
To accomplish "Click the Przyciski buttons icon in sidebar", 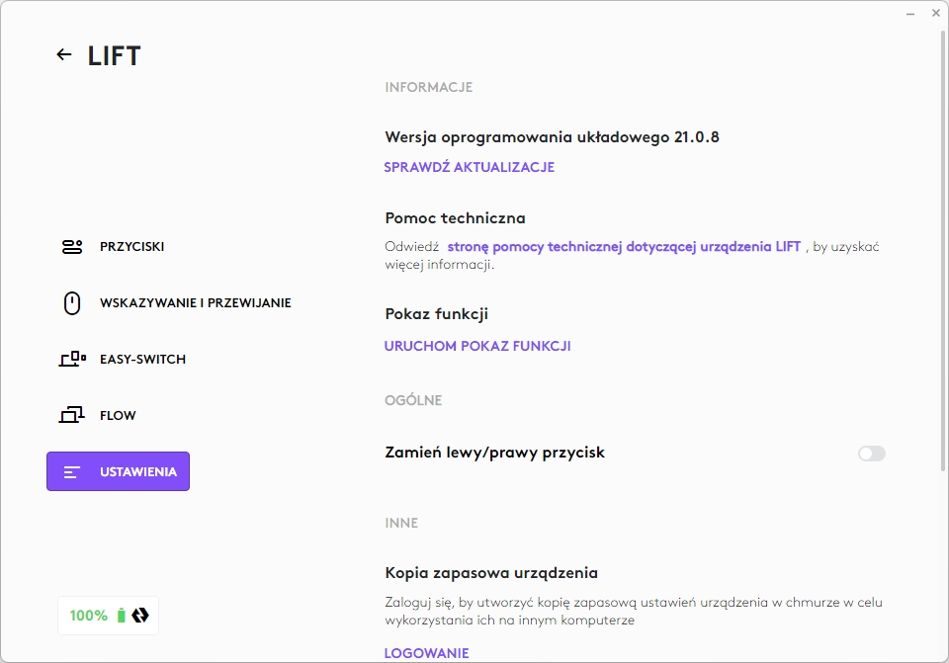I will pos(71,247).
